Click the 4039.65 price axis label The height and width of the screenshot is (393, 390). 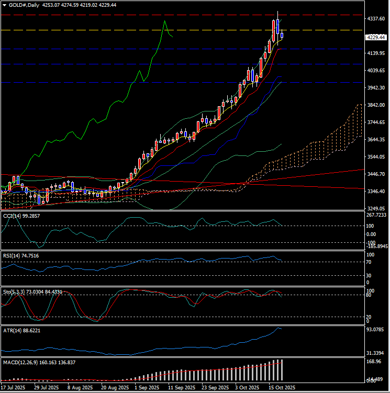tap(376, 71)
